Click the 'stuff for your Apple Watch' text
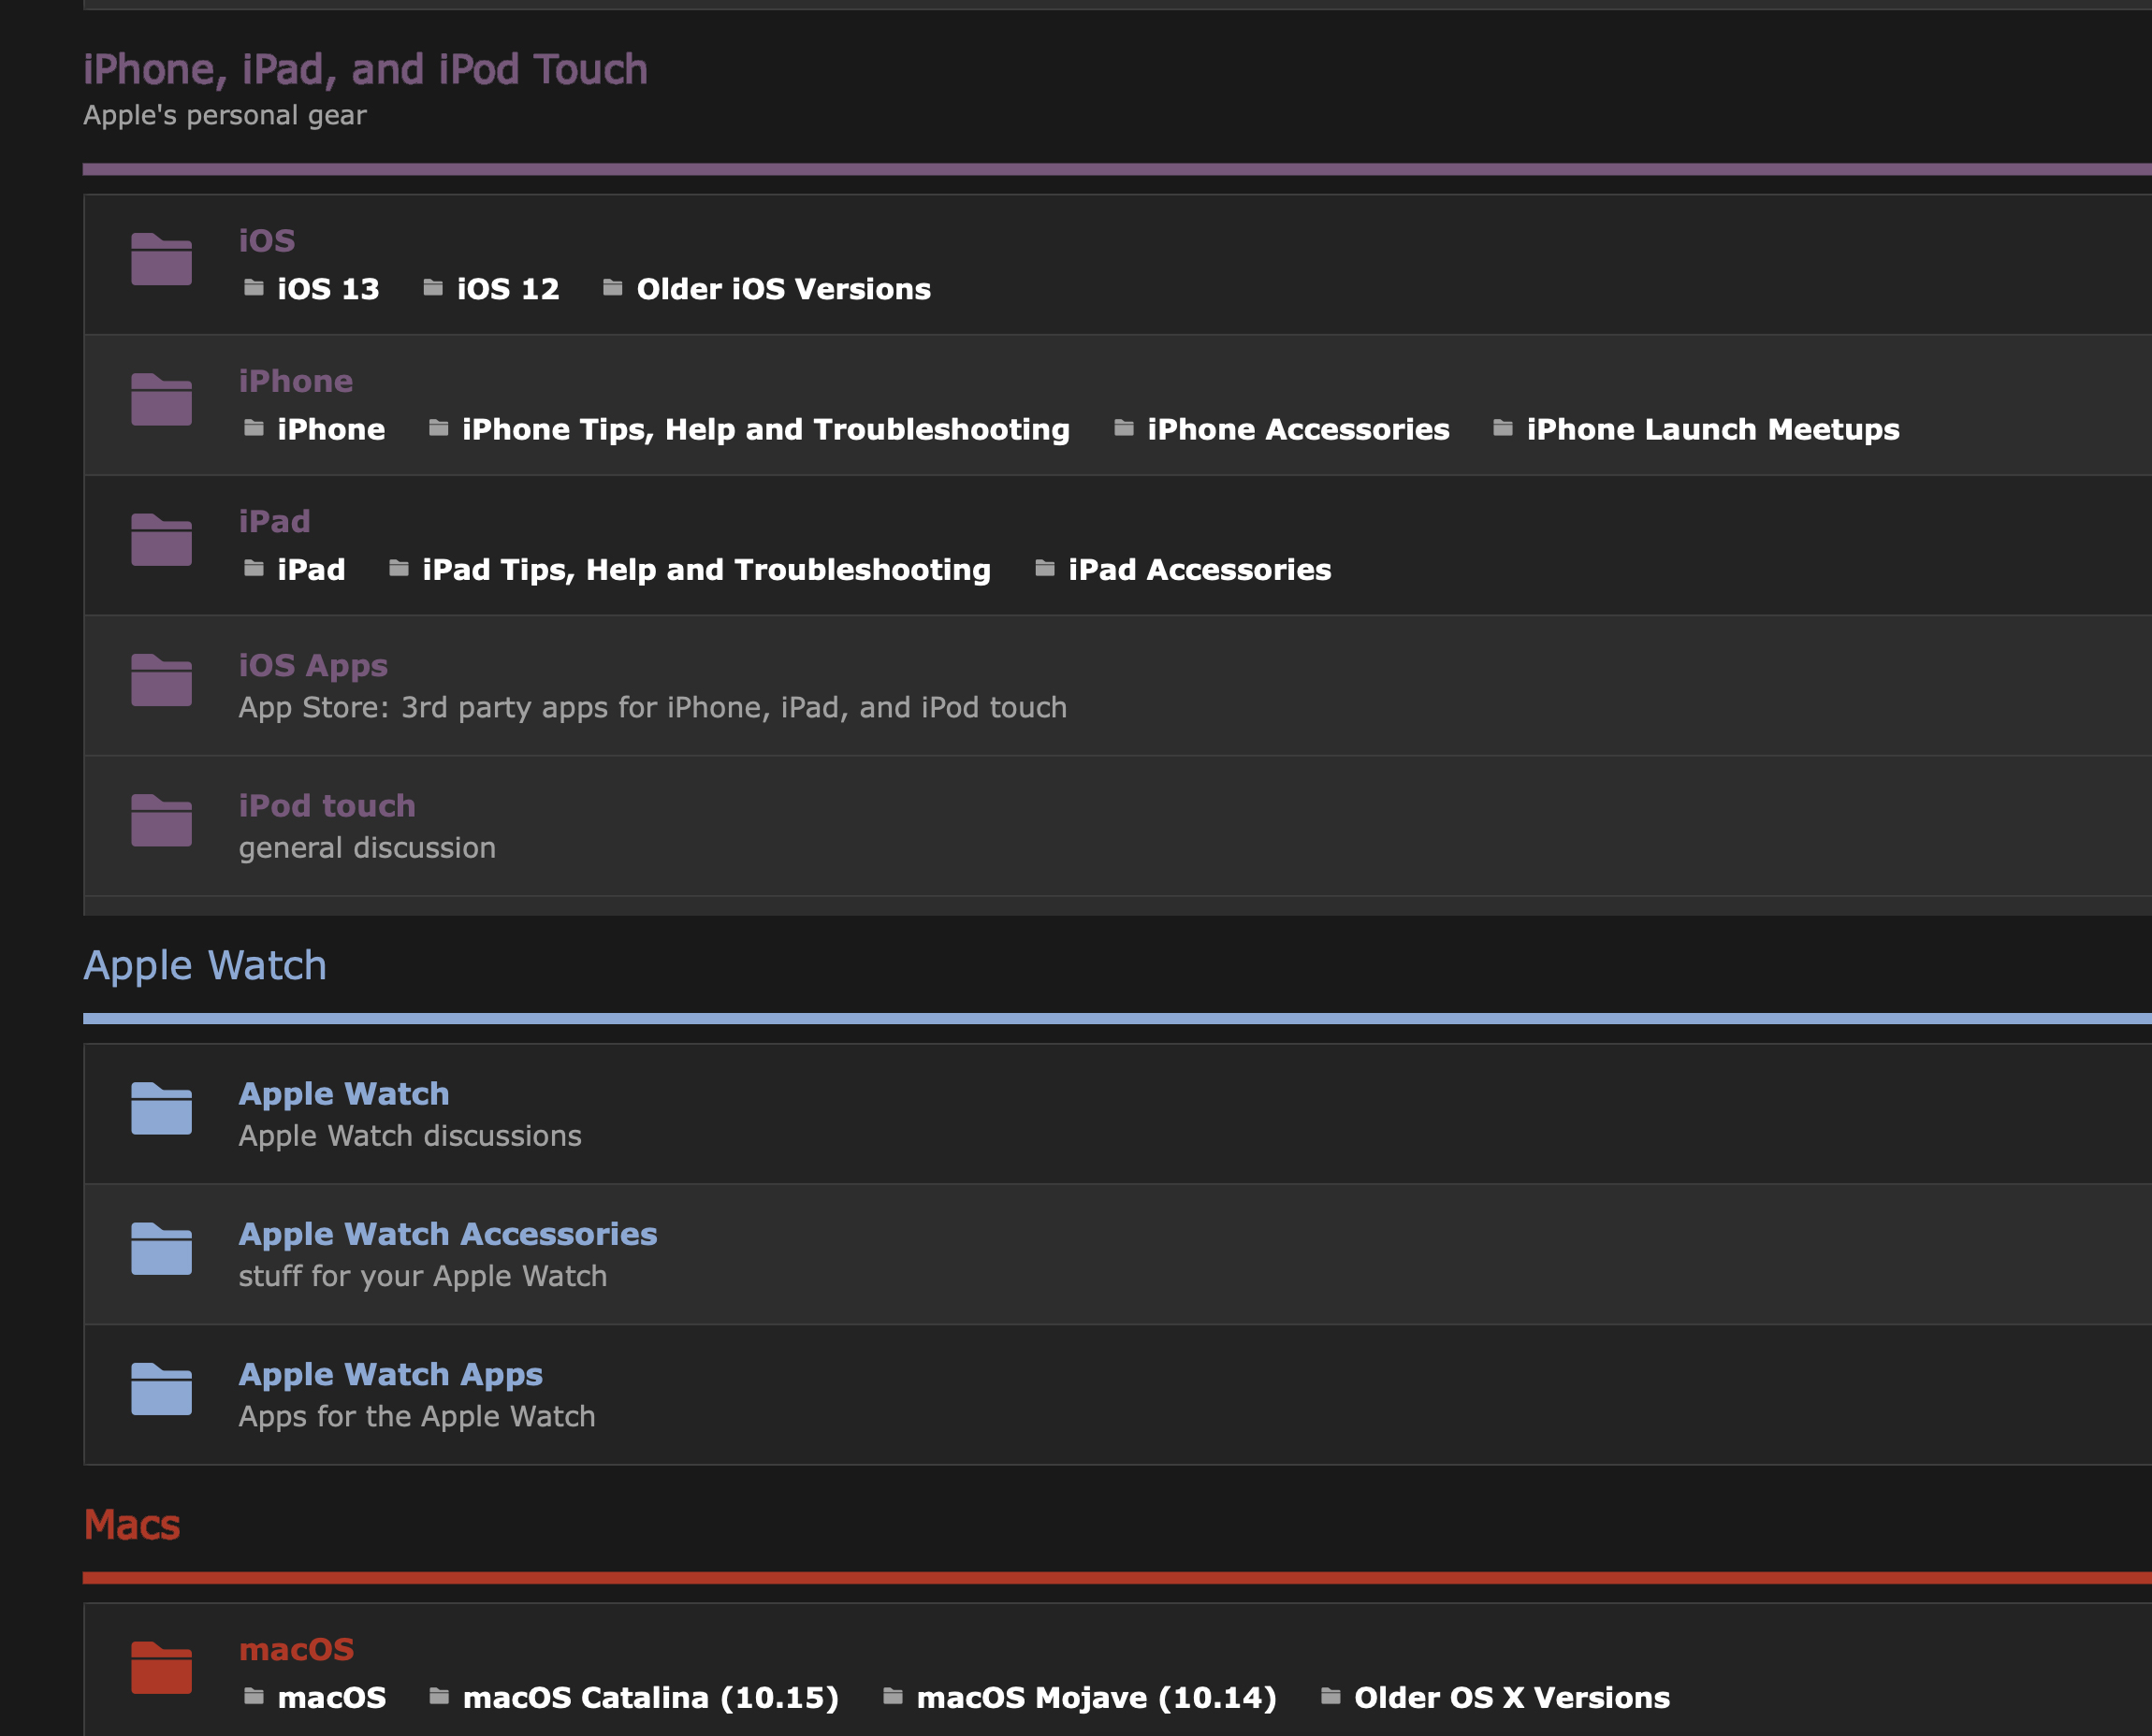Image resolution: width=2152 pixels, height=1736 pixels. (x=423, y=1276)
